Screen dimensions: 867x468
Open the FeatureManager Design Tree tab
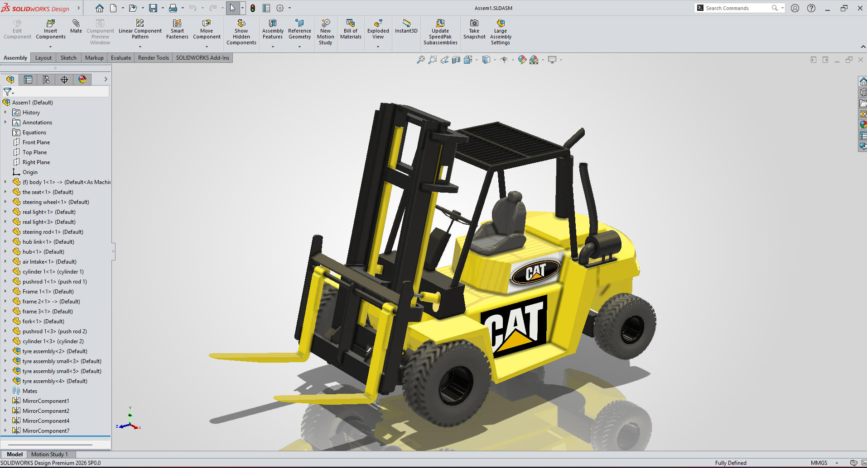pyautogui.click(x=10, y=80)
